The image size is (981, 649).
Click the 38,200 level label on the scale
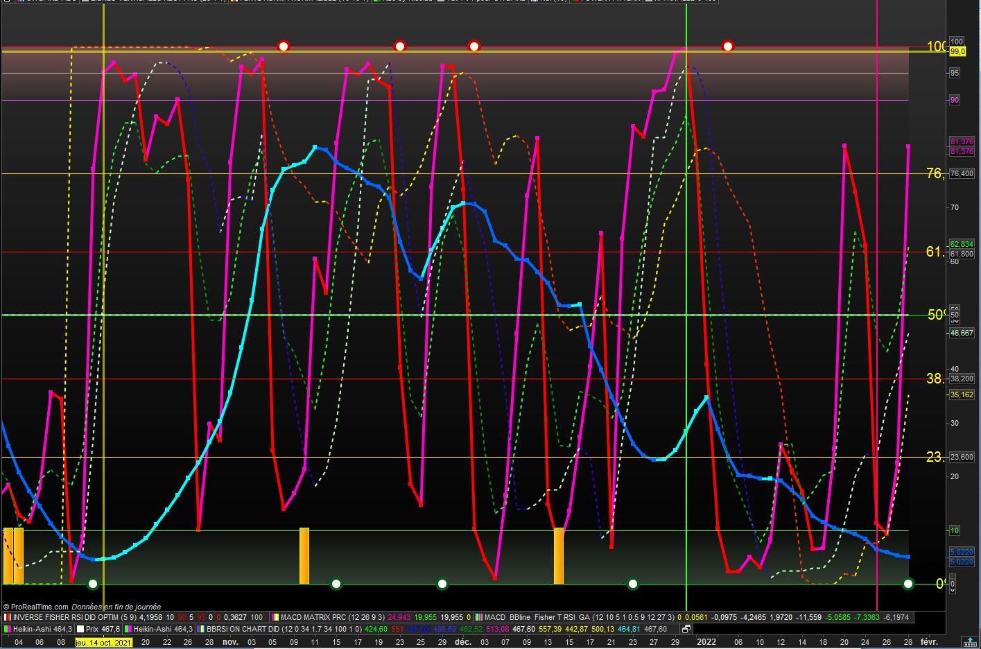point(962,379)
